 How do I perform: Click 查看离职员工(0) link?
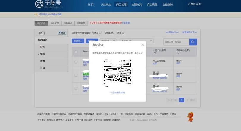tap(190, 32)
